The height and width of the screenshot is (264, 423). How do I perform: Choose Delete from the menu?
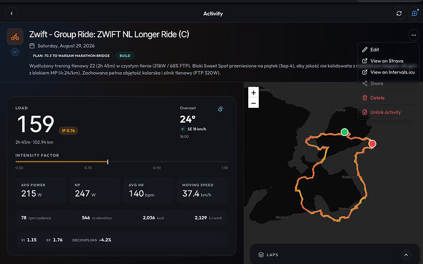click(x=388, y=98)
